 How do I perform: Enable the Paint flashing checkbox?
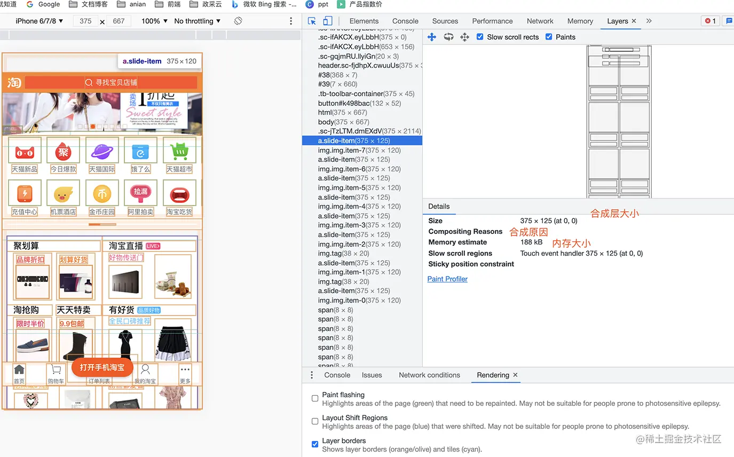click(315, 398)
